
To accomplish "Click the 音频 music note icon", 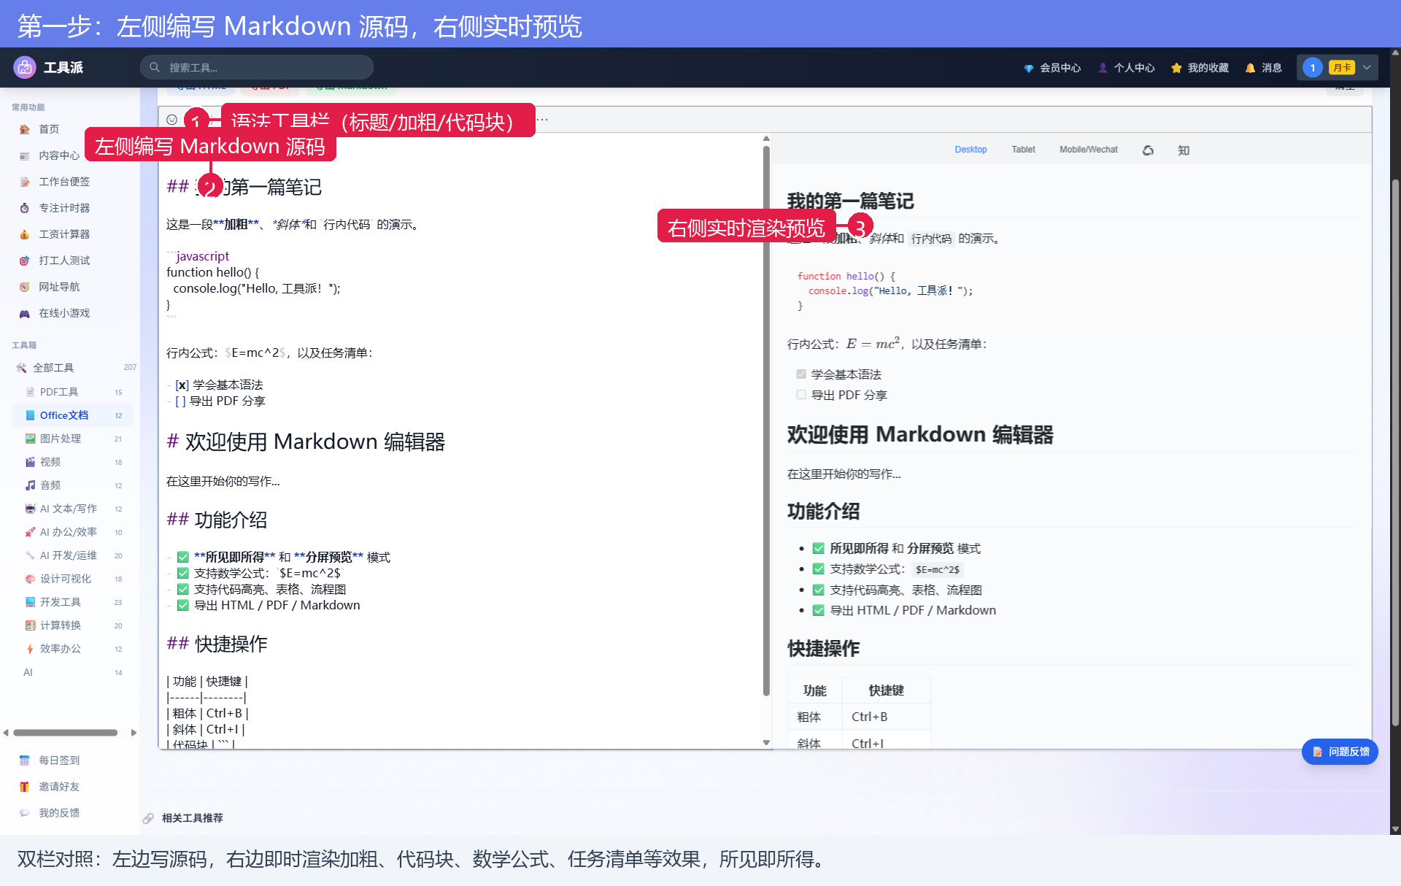I will (x=30, y=485).
